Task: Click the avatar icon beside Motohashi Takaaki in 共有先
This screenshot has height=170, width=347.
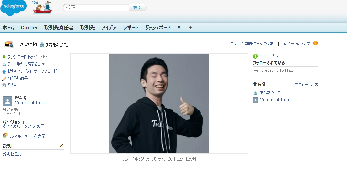Action: coord(256,100)
